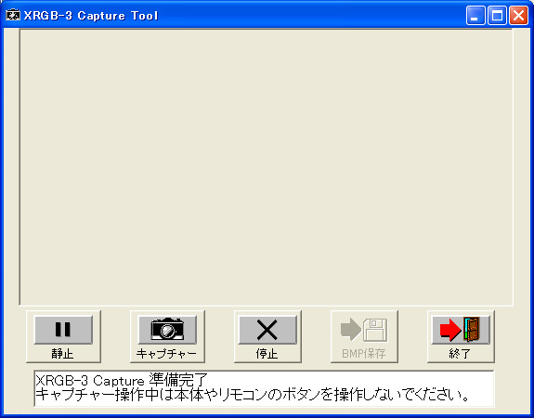Click the 準備完了 status line

coord(122,380)
